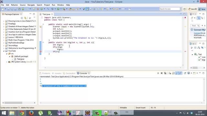Click the Smart Insert status bar entry
Screen dimensions: 207x116
click(x=140, y=108)
